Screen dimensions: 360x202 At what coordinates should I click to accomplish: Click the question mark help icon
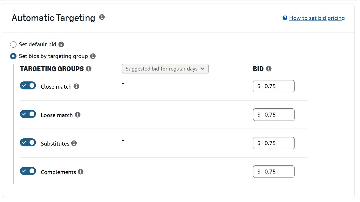pyautogui.click(x=284, y=18)
